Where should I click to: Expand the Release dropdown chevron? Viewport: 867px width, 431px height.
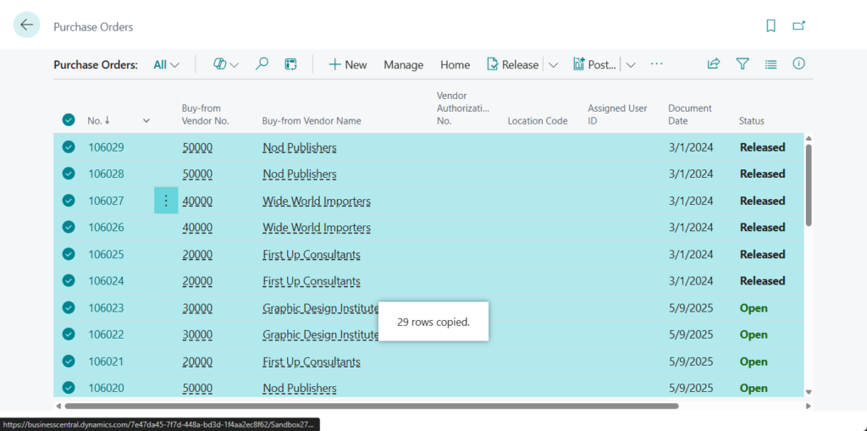553,65
